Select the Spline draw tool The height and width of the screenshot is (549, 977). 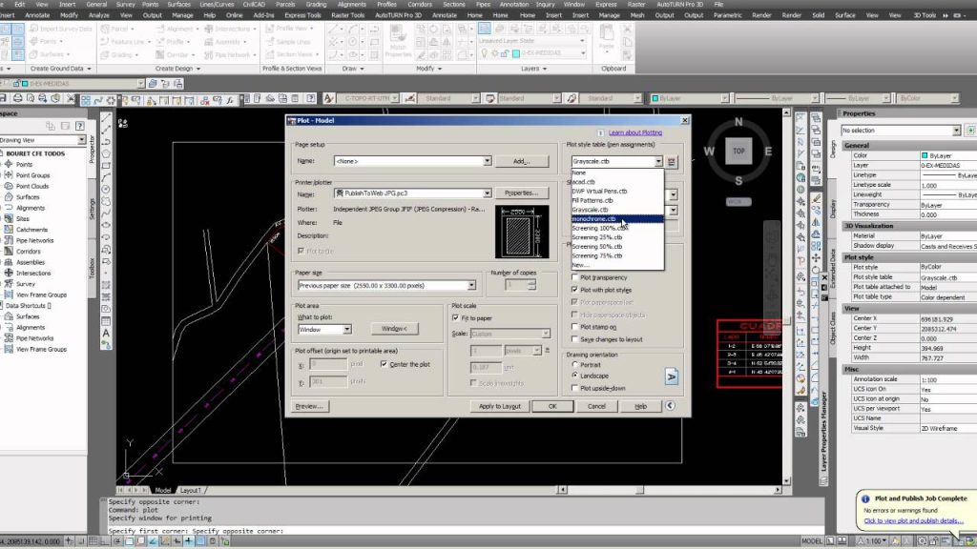[106, 213]
